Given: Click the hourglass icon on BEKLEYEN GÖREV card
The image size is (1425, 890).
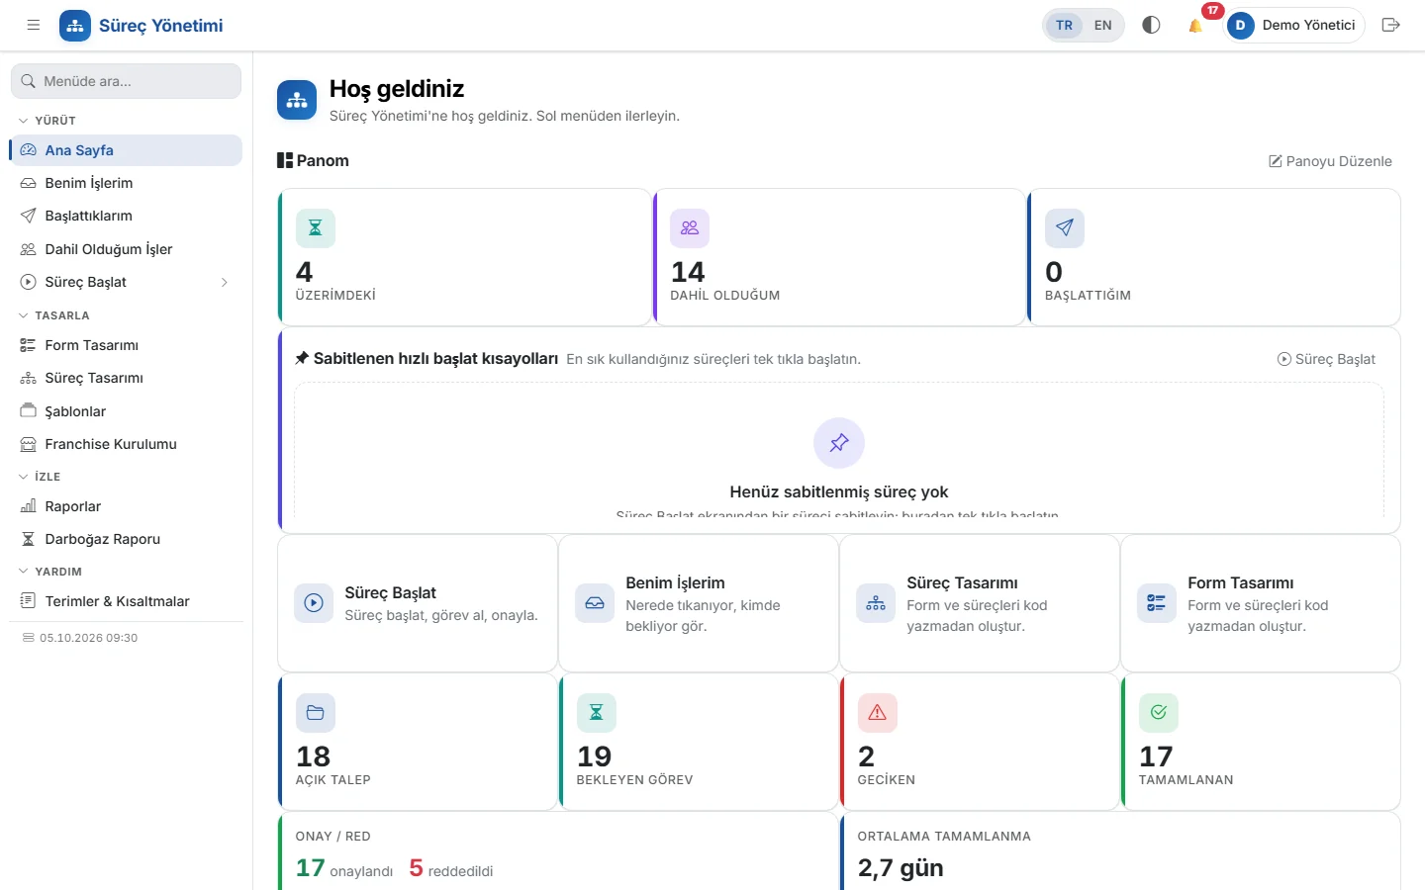Looking at the screenshot, I should [597, 713].
